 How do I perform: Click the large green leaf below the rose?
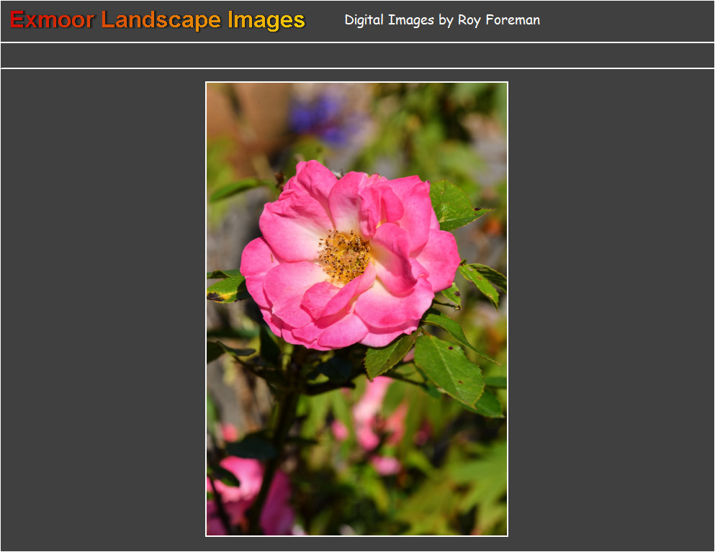pyautogui.click(x=449, y=368)
